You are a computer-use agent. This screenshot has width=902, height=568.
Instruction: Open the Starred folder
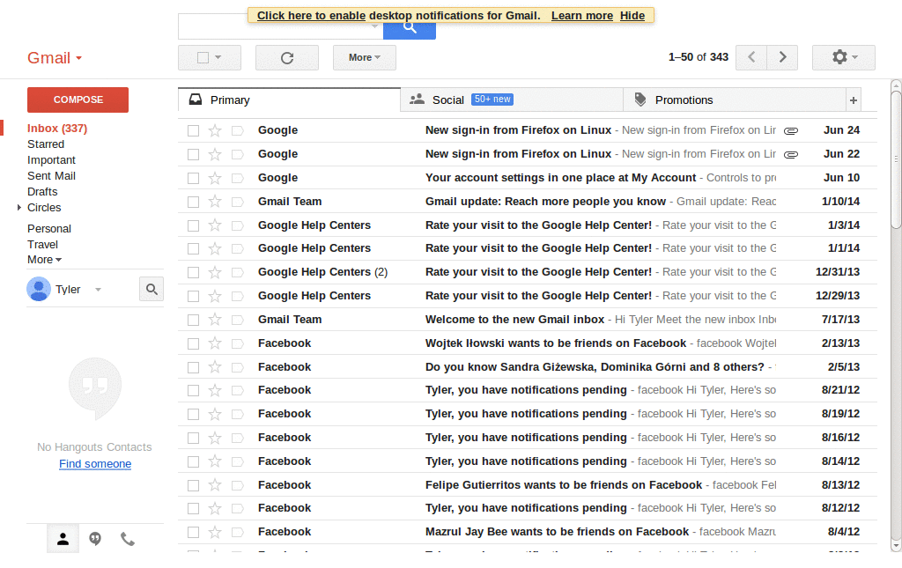point(46,144)
